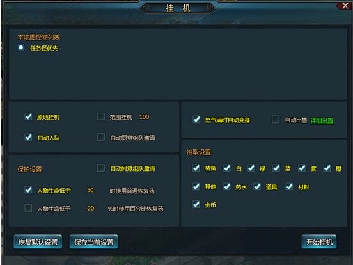The image size is (353, 265).
Task: Enable 人物生命低于 20 percent checkbox
Action: pyautogui.click(x=28, y=208)
